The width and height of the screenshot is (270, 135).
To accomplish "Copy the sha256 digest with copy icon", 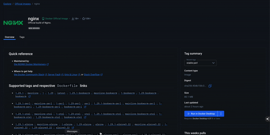I will [210, 86].
